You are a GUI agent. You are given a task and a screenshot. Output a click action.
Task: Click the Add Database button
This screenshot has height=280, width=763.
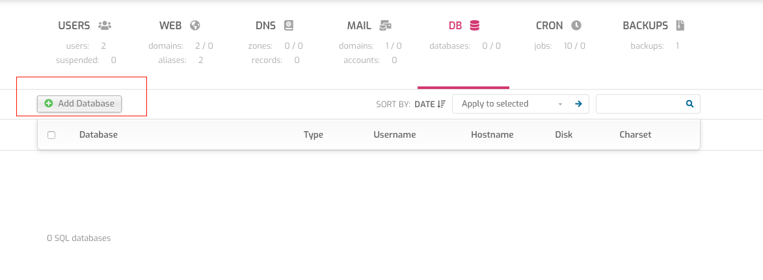coord(79,103)
